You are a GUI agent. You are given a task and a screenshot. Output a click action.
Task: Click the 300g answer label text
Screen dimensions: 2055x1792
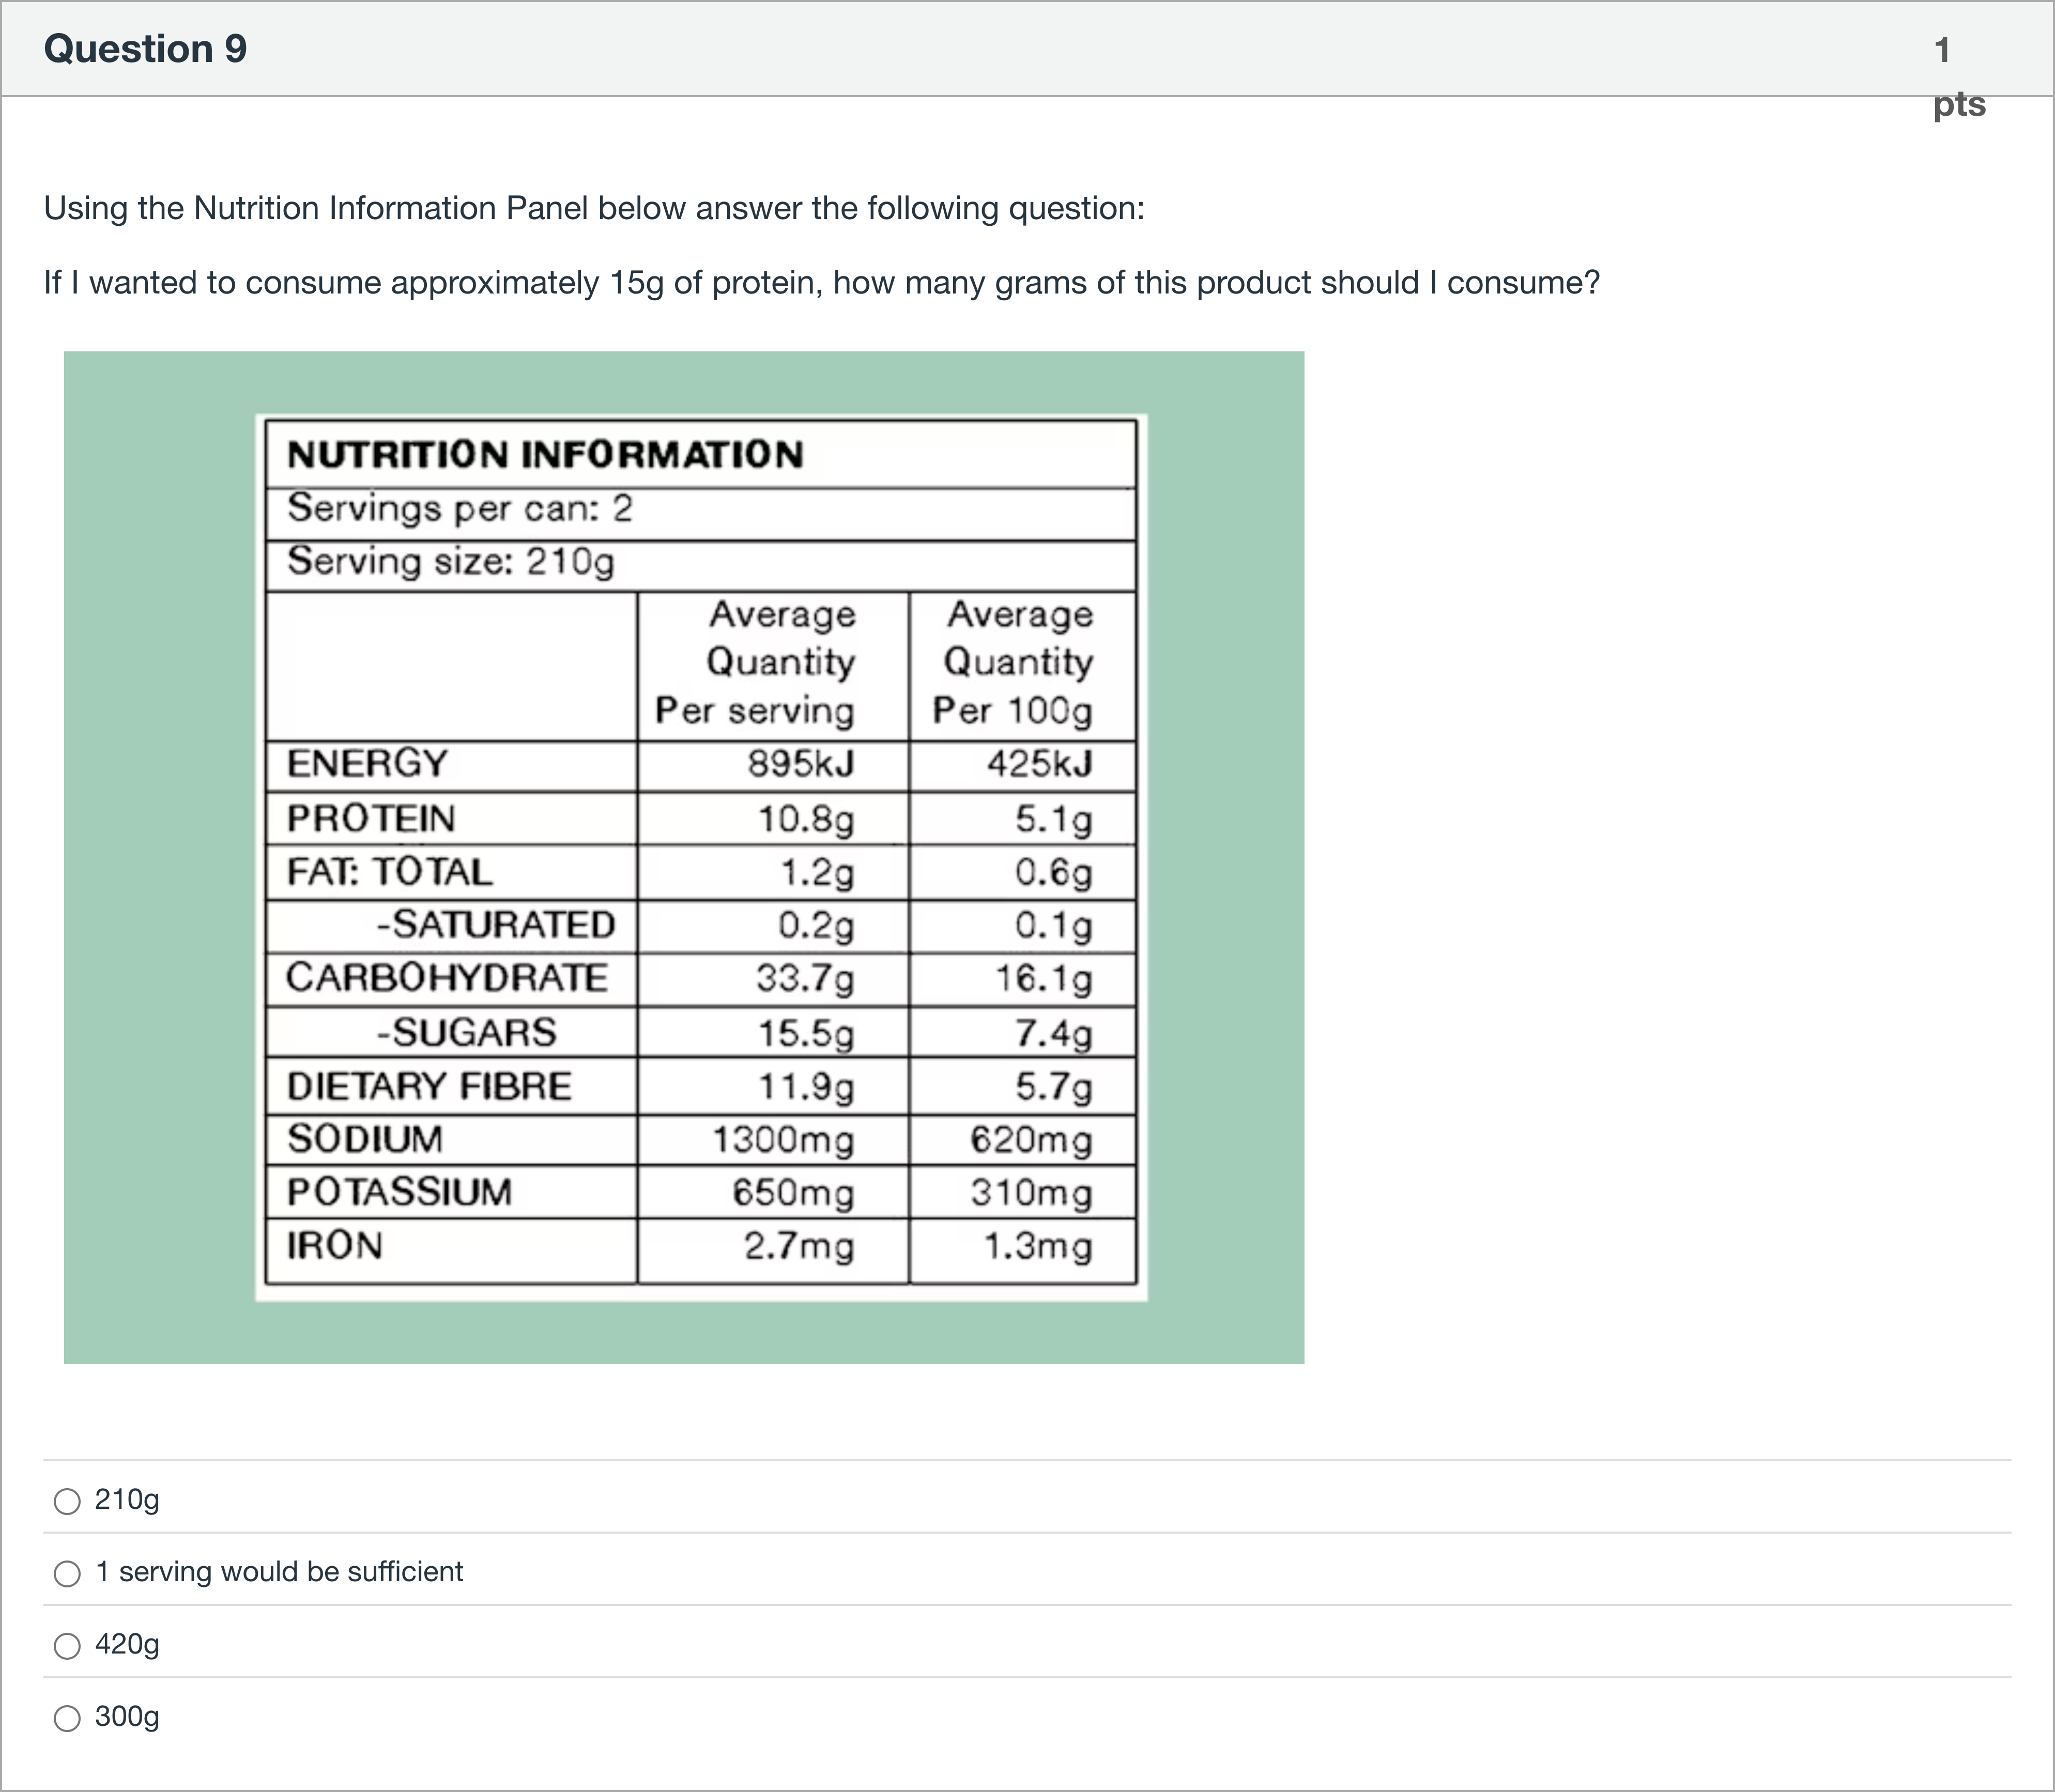[127, 1717]
